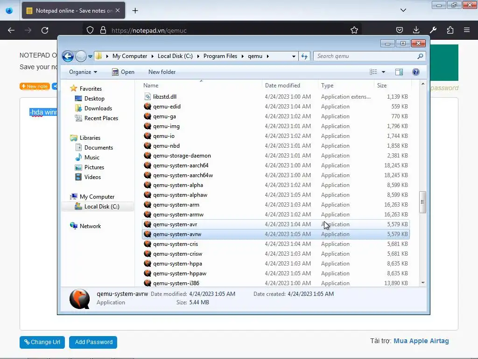478x359 pixels.
Task: Open the Organize menu
Action: click(x=83, y=72)
